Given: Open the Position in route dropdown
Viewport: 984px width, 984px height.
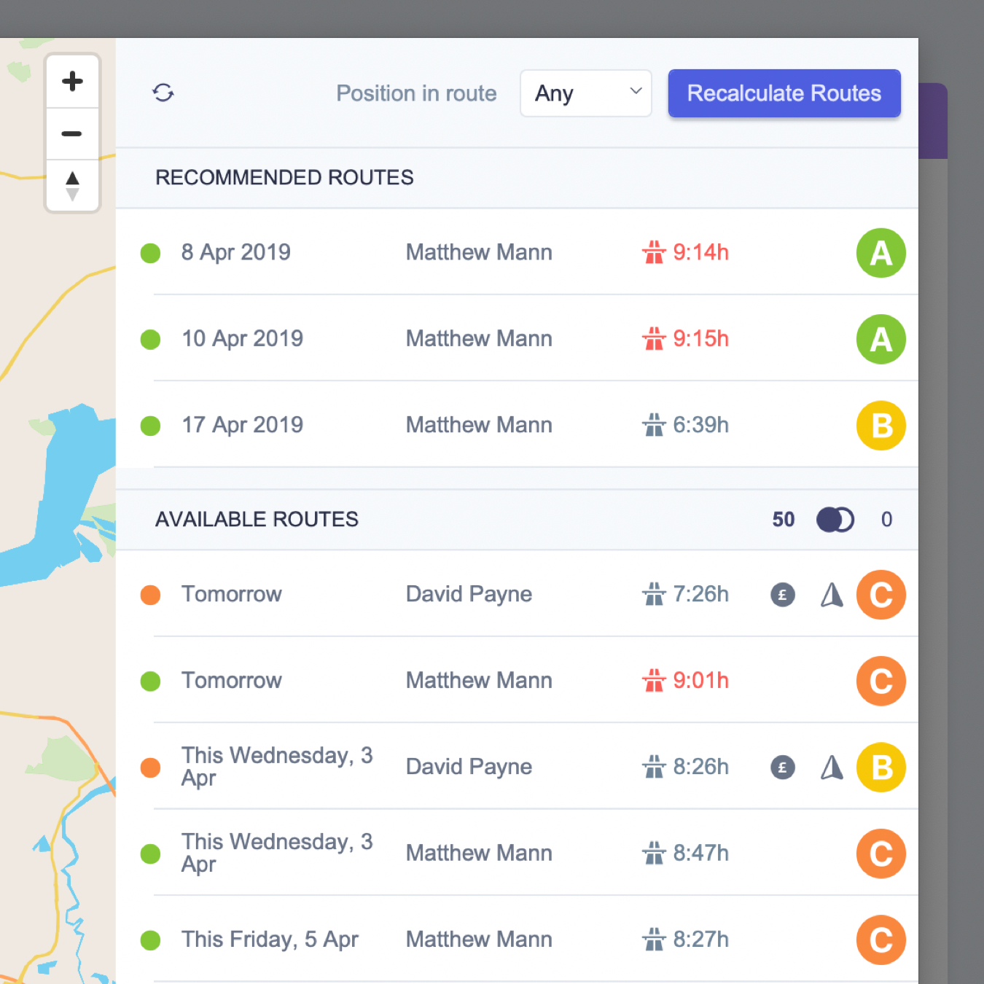Looking at the screenshot, I should coord(586,93).
